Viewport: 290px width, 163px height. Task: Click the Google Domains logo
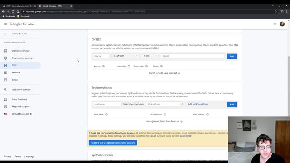(x=22, y=24)
